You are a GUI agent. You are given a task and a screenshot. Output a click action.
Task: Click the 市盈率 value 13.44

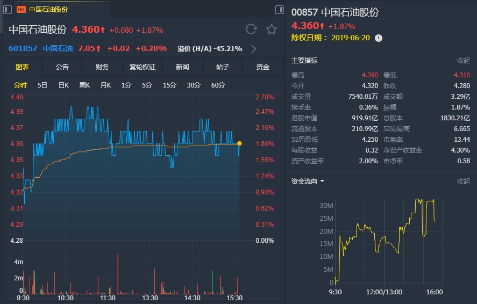462,140
